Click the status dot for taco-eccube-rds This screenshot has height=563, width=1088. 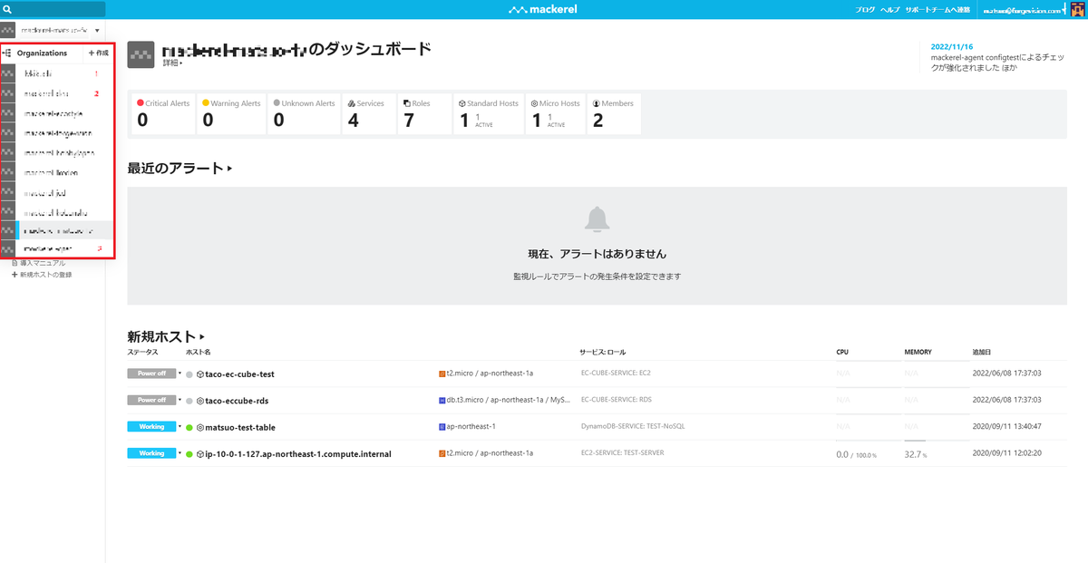pos(189,400)
